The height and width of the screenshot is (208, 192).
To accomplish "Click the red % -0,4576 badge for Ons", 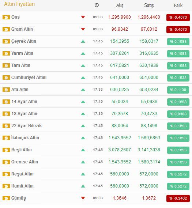I will 178,18.
